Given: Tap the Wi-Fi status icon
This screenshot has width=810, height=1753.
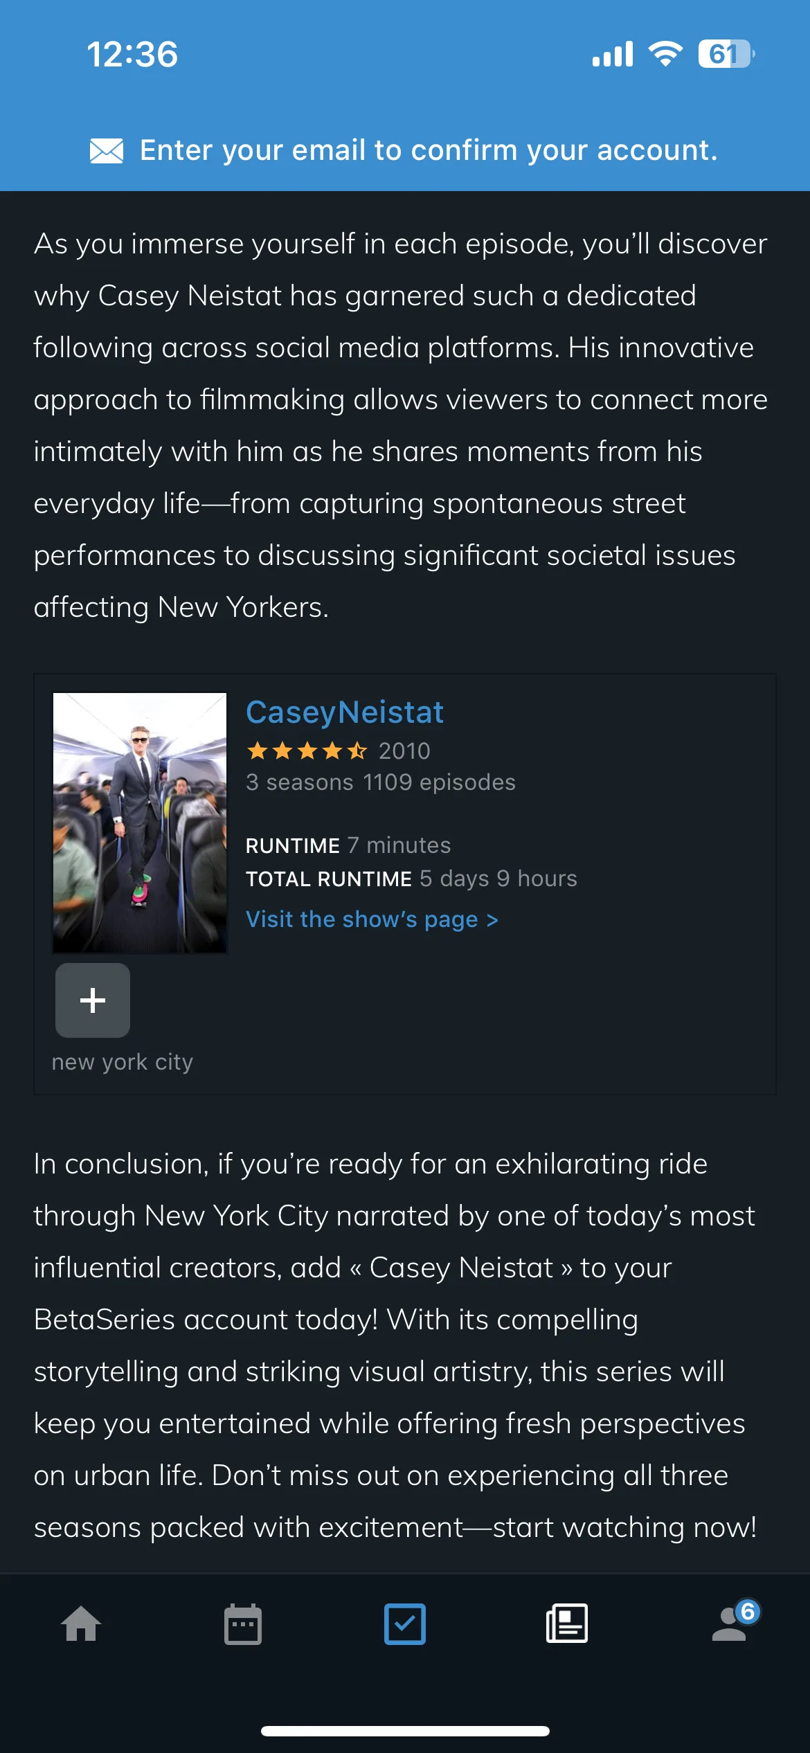Looking at the screenshot, I should (x=665, y=54).
